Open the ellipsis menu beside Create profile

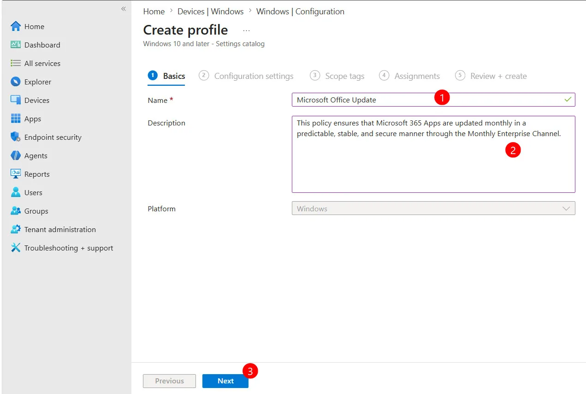coord(246,30)
